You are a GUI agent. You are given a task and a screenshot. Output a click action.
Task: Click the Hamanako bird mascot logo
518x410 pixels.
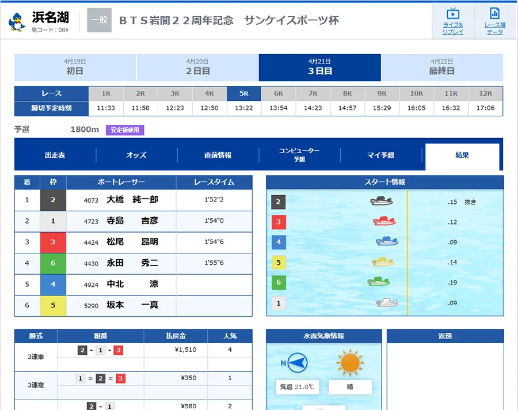pos(17,21)
